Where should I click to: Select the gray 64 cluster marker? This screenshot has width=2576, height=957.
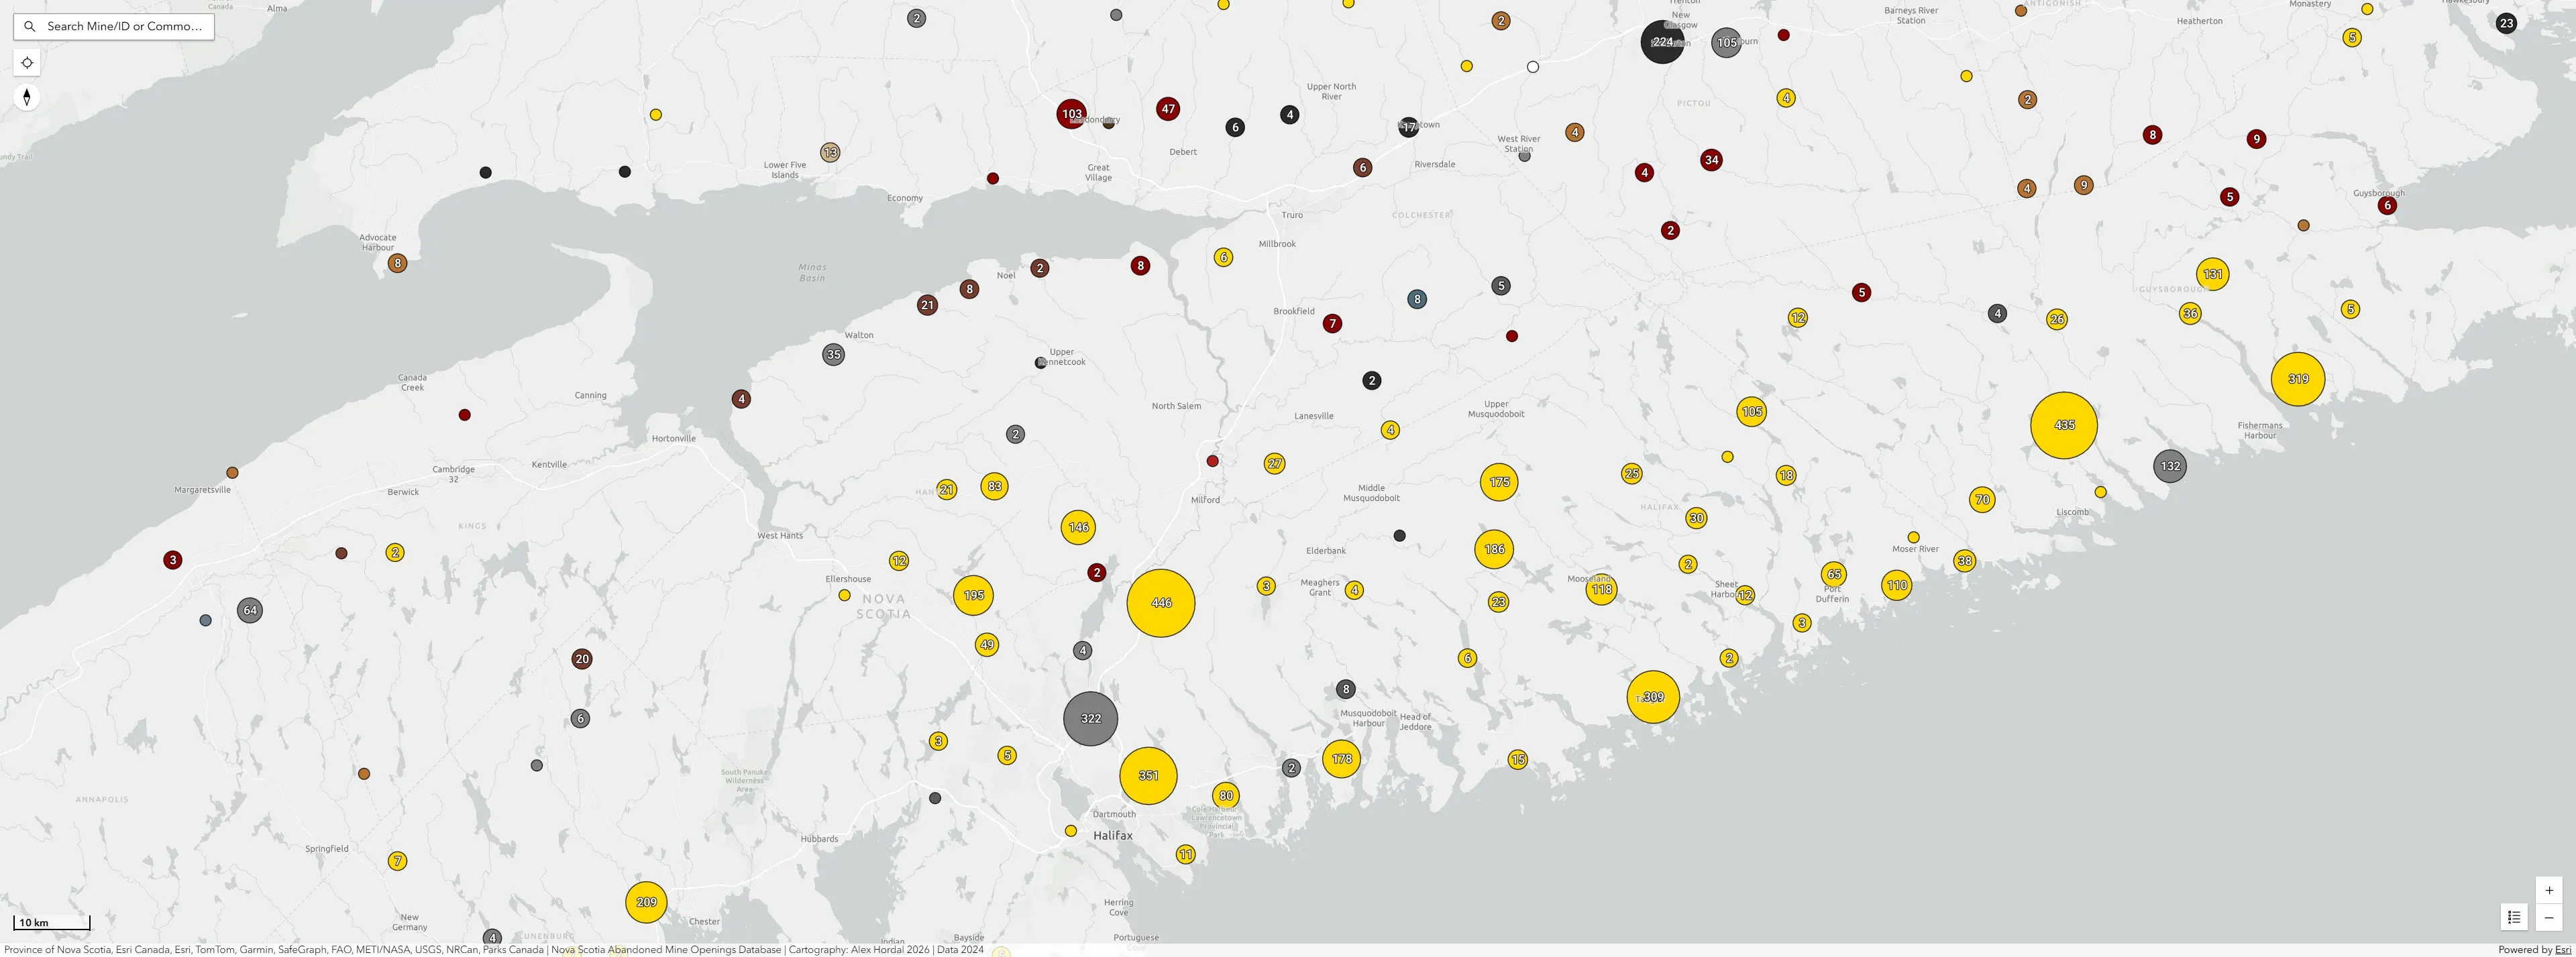click(250, 610)
